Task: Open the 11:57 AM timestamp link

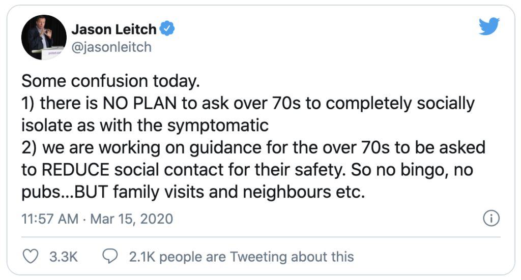Action: tap(50, 219)
